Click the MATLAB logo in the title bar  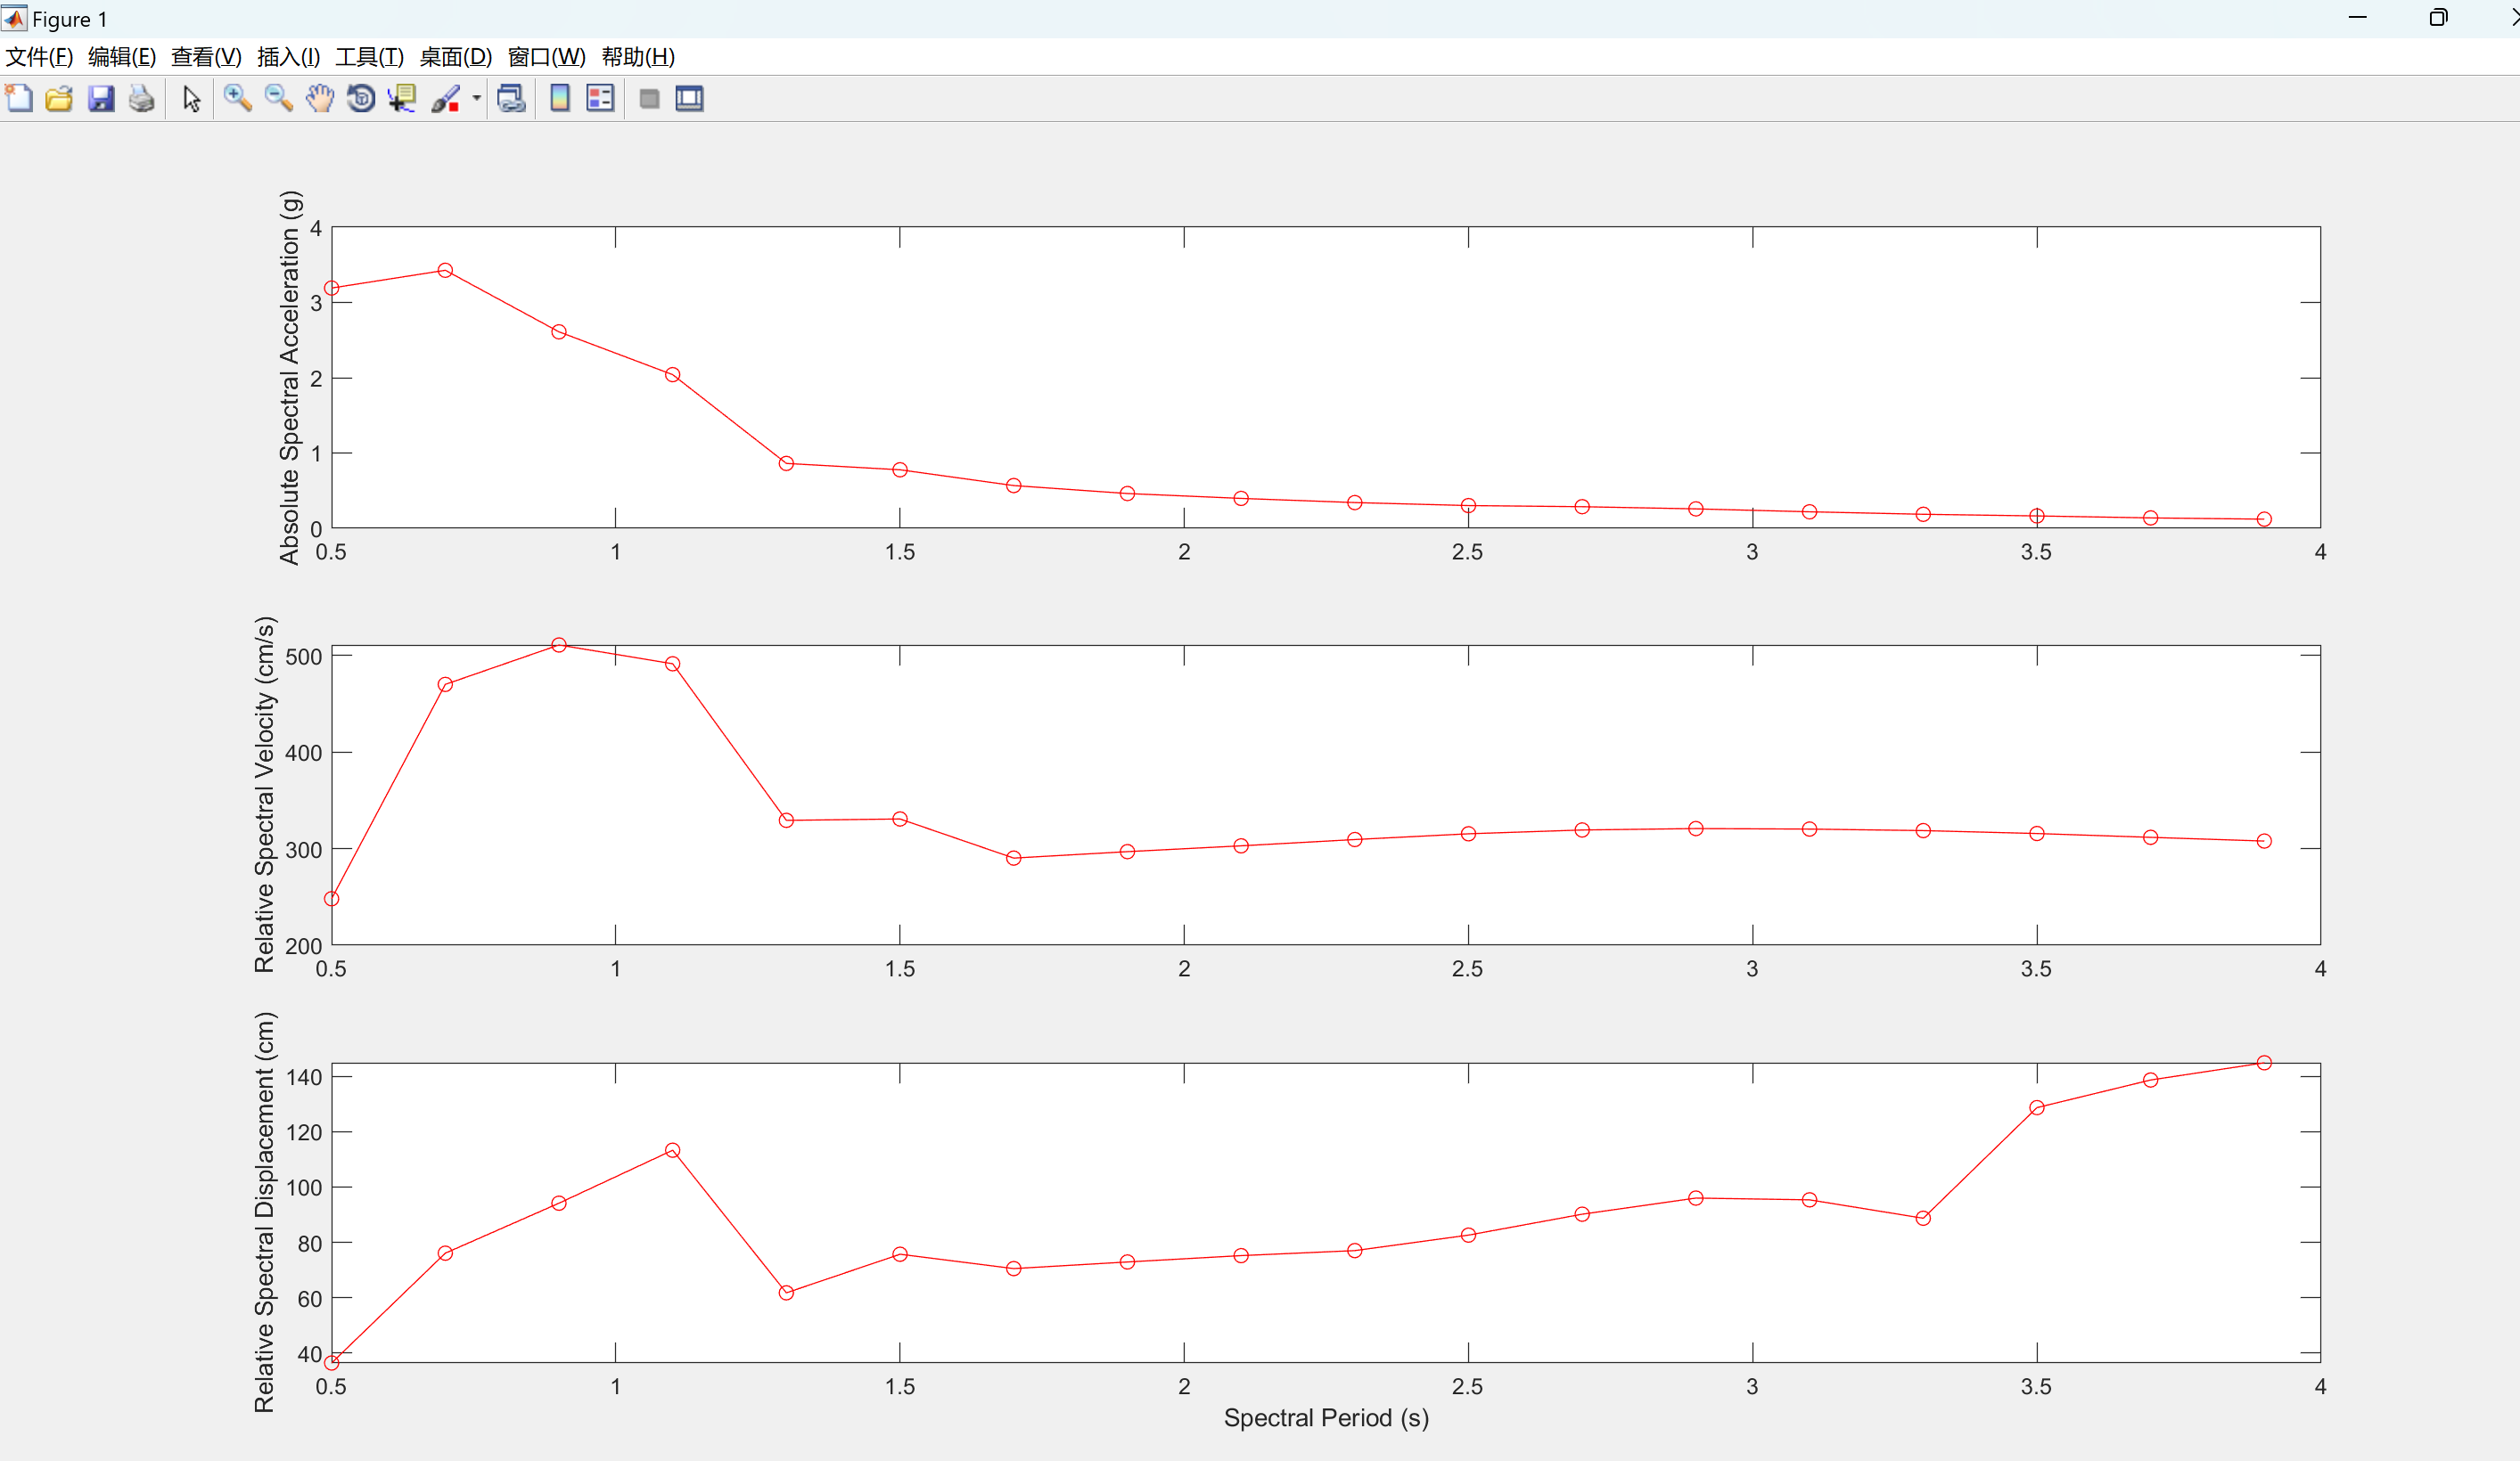click(14, 18)
